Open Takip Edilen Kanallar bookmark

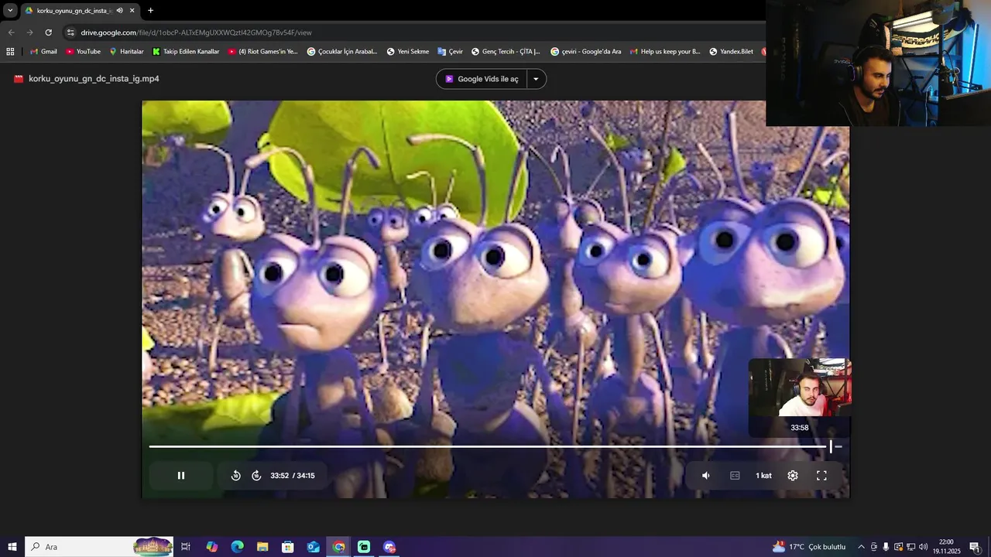(186, 52)
